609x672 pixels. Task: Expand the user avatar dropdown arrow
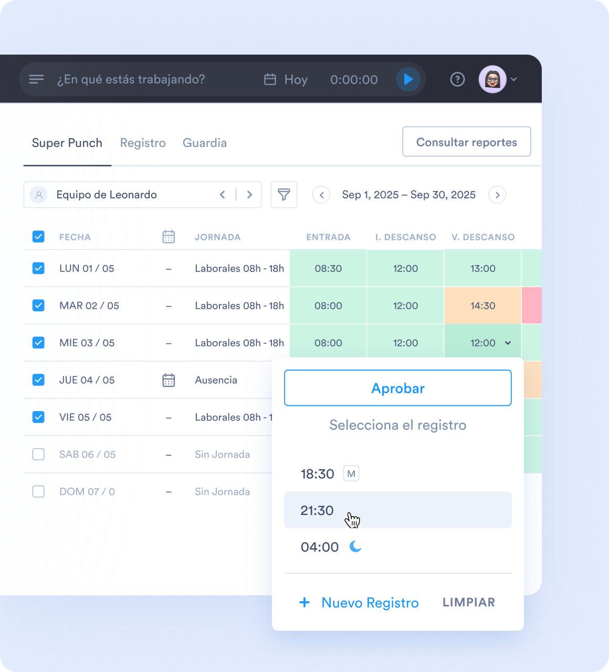point(514,79)
